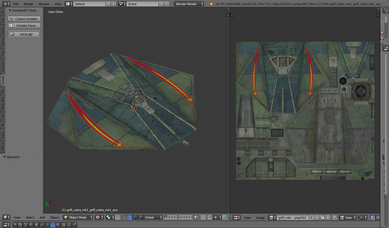Open the Global transform orientation dropdown
389x228 pixels.
point(153,217)
